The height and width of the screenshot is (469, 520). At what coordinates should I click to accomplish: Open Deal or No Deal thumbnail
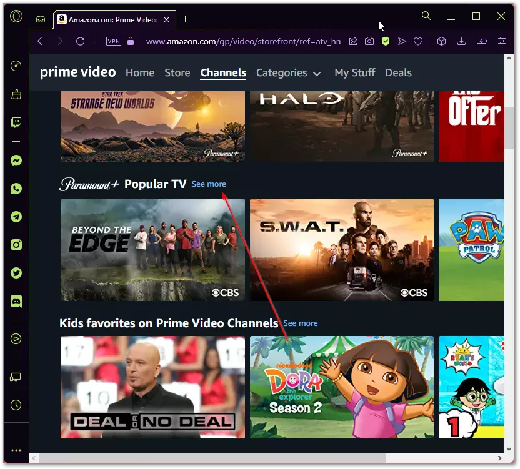click(x=153, y=387)
